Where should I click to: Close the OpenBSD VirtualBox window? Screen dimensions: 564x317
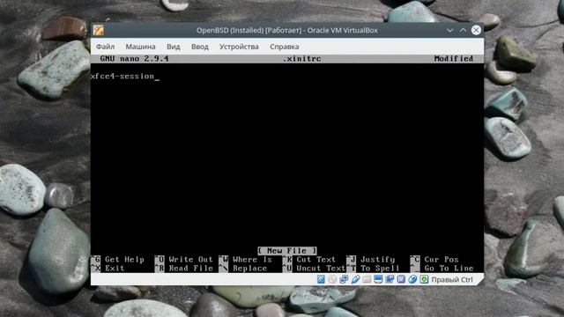[x=476, y=30]
